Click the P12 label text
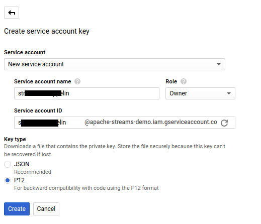 coord(20,180)
